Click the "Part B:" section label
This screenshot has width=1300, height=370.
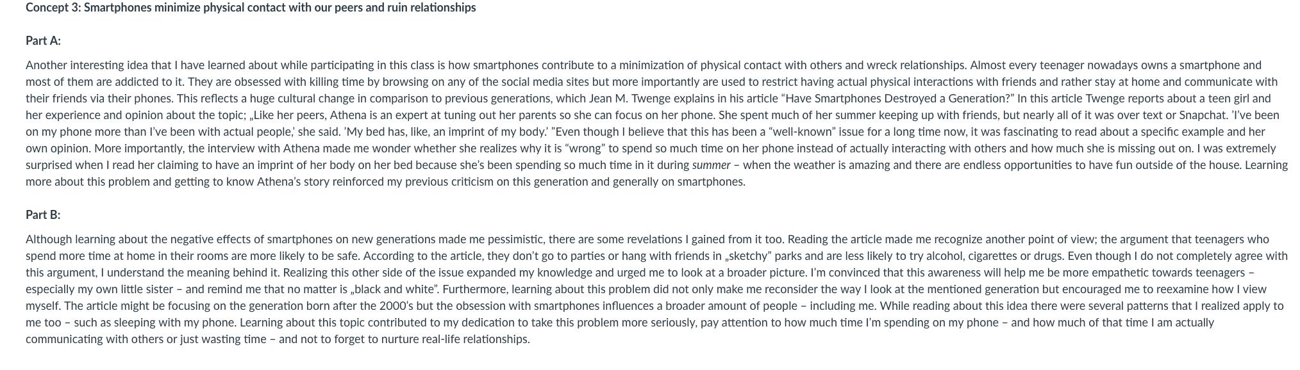click(x=43, y=214)
